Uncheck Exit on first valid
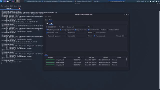Screen dimensions: 160x90 point(88,30)
